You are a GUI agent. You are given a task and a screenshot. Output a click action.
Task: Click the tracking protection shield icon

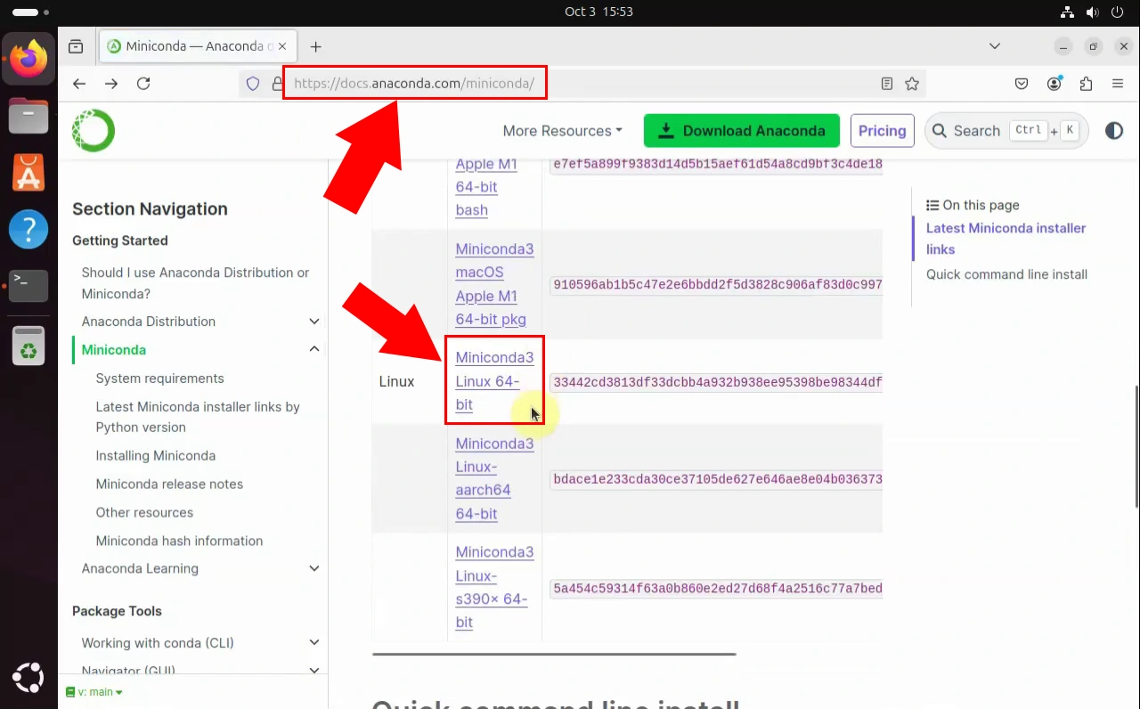[x=253, y=84]
